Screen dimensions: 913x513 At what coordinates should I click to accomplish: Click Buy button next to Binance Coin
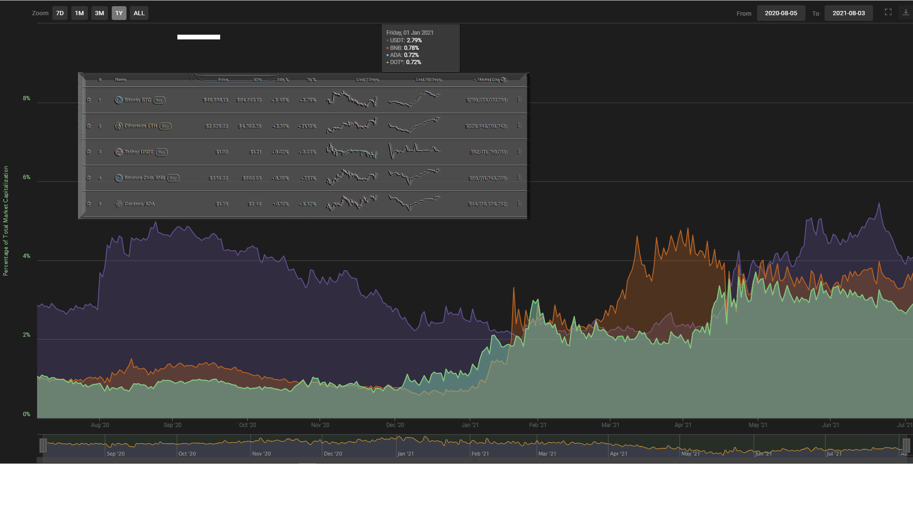pos(173,179)
